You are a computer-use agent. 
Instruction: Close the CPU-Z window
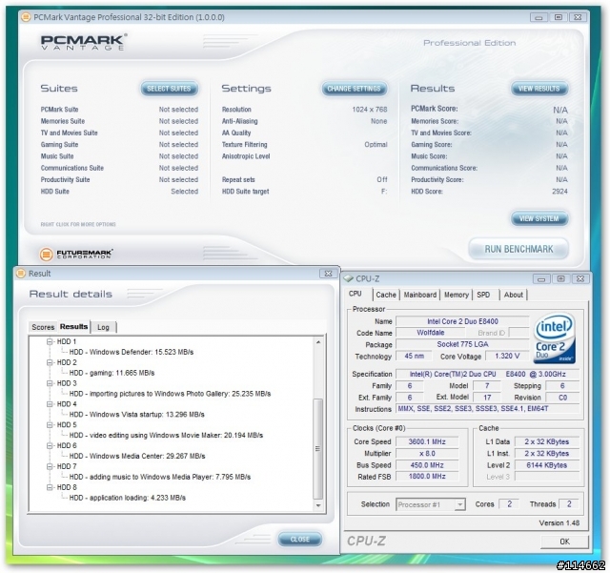coord(580,278)
